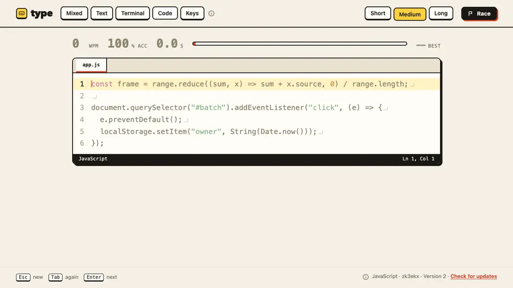The width and height of the screenshot is (513, 288).
Task: Click the 'again' shortcut label
Action: click(x=72, y=277)
